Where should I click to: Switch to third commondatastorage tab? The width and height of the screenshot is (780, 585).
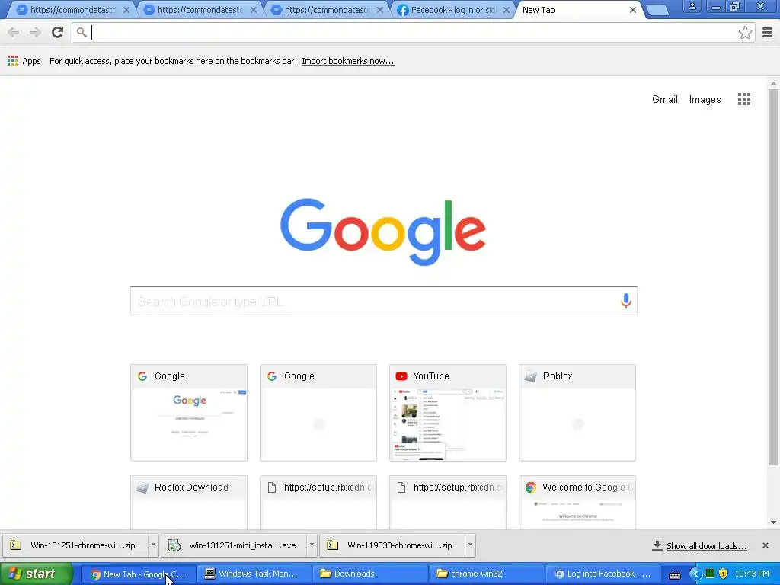point(325,10)
